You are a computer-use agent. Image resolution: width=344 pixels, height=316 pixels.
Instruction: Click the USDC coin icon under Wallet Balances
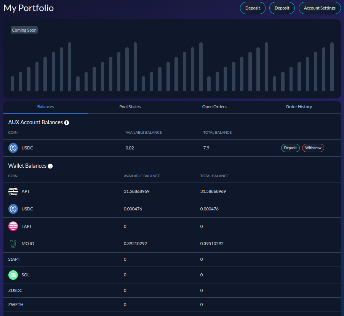coord(13,209)
